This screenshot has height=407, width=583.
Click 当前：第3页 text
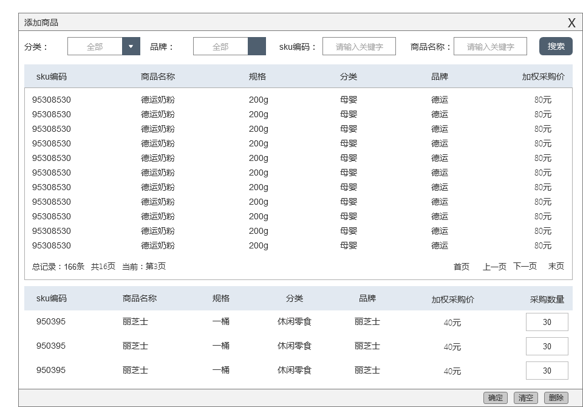tap(144, 267)
